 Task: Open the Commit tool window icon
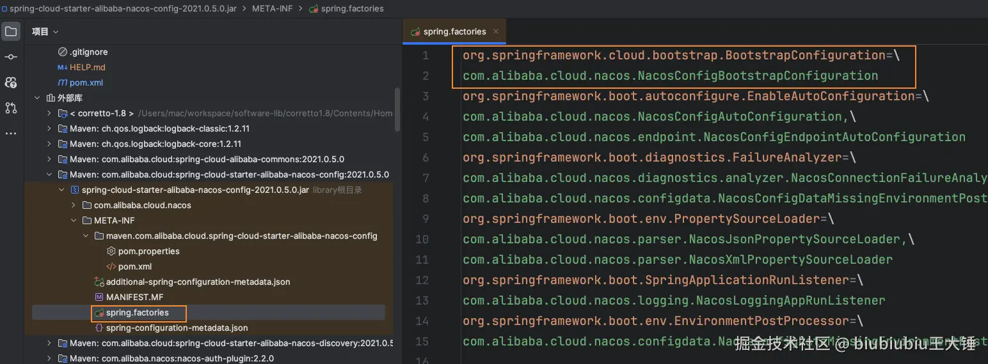11,57
